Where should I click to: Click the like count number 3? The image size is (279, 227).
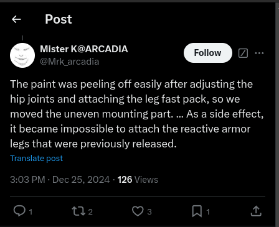[x=149, y=211]
